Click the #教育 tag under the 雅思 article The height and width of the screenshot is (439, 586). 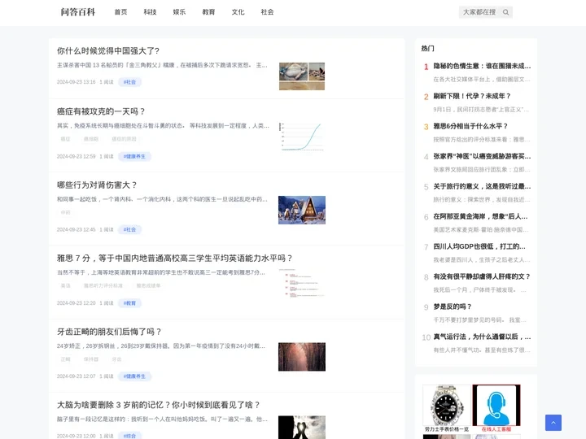coord(129,303)
